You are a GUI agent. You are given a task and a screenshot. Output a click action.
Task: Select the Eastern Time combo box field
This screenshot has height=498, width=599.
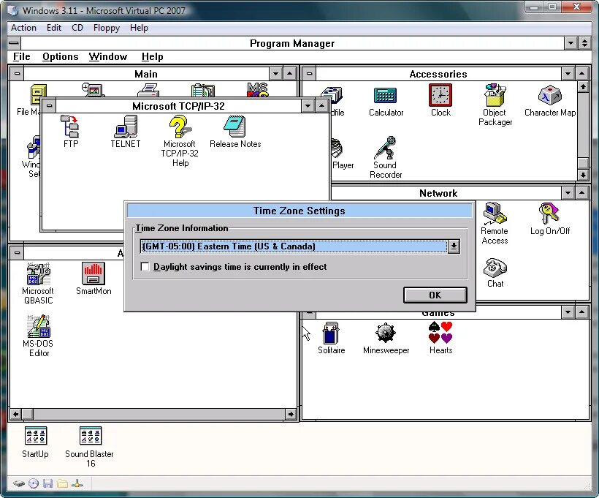(294, 246)
